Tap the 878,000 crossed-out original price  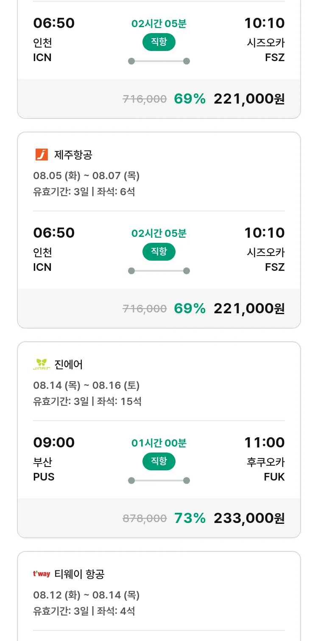pyautogui.click(x=145, y=518)
